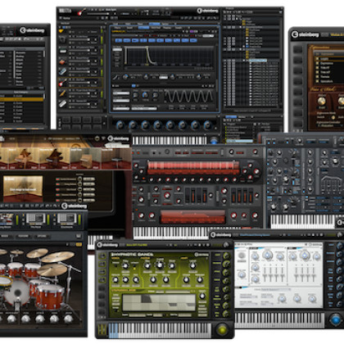Click the HALion envelope graph display
This screenshot has width=344, height=344.
tap(170, 57)
